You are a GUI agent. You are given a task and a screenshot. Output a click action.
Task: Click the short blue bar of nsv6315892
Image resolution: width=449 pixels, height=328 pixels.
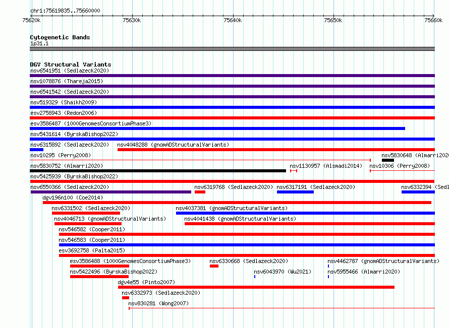click(37, 150)
